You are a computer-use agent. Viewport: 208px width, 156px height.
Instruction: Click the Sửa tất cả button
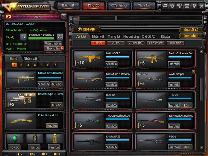coord(191,30)
